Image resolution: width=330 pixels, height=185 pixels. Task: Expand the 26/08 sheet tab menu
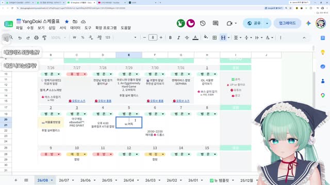click(x=52, y=180)
